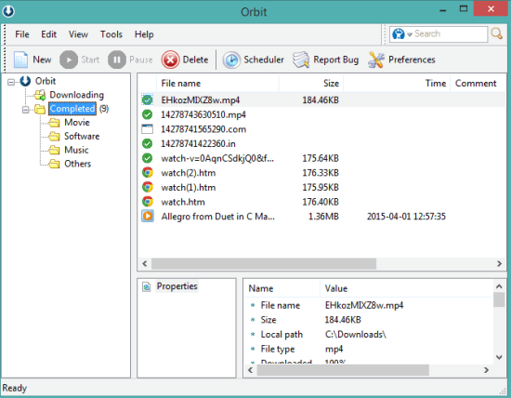
Task: Collapse the Completed tree node
Action: pos(25,110)
